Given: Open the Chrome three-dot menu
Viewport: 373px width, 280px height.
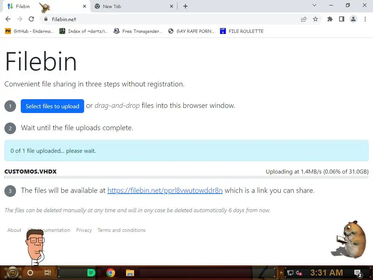Looking at the screenshot, I should [x=365, y=19].
